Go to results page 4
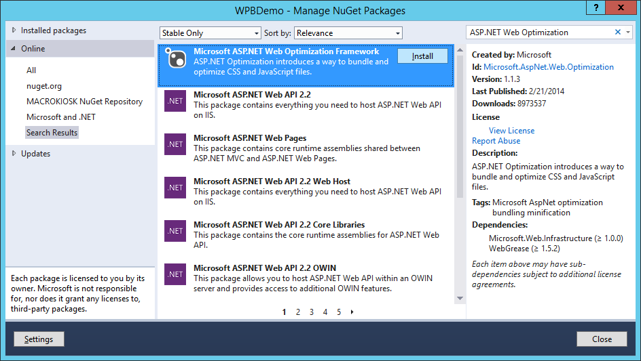Image resolution: width=641 pixels, height=361 pixels. (x=325, y=312)
